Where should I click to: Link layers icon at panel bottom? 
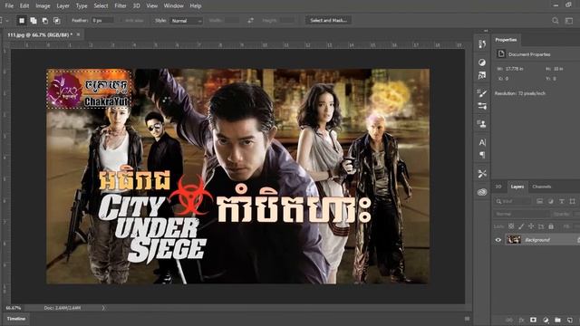pyautogui.click(x=509, y=320)
